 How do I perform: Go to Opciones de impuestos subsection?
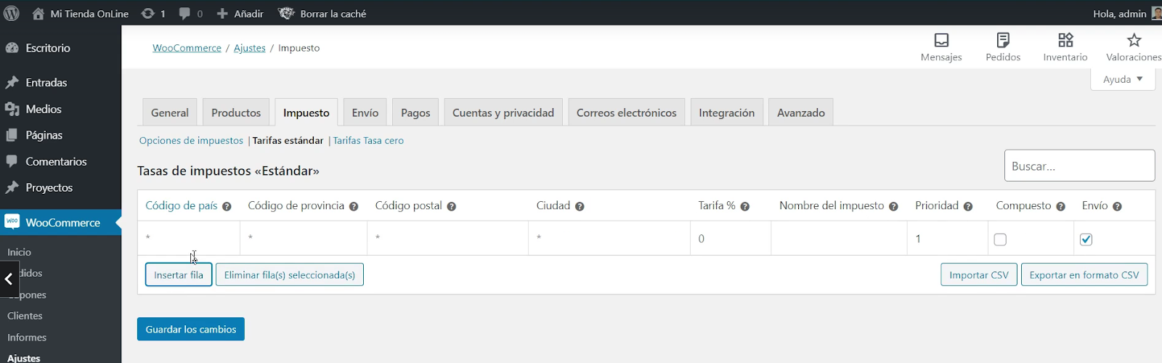[191, 140]
